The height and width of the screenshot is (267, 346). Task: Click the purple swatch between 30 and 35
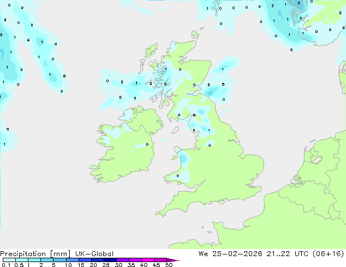tap(123, 260)
